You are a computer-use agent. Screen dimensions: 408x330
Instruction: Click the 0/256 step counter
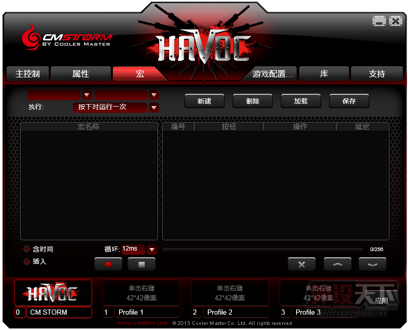(x=377, y=250)
